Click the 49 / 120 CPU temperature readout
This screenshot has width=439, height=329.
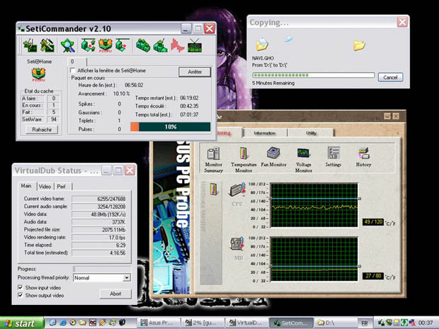click(x=373, y=222)
